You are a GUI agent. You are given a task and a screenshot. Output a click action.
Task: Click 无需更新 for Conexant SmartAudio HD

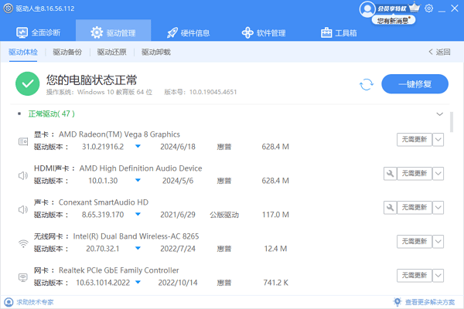click(x=415, y=208)
